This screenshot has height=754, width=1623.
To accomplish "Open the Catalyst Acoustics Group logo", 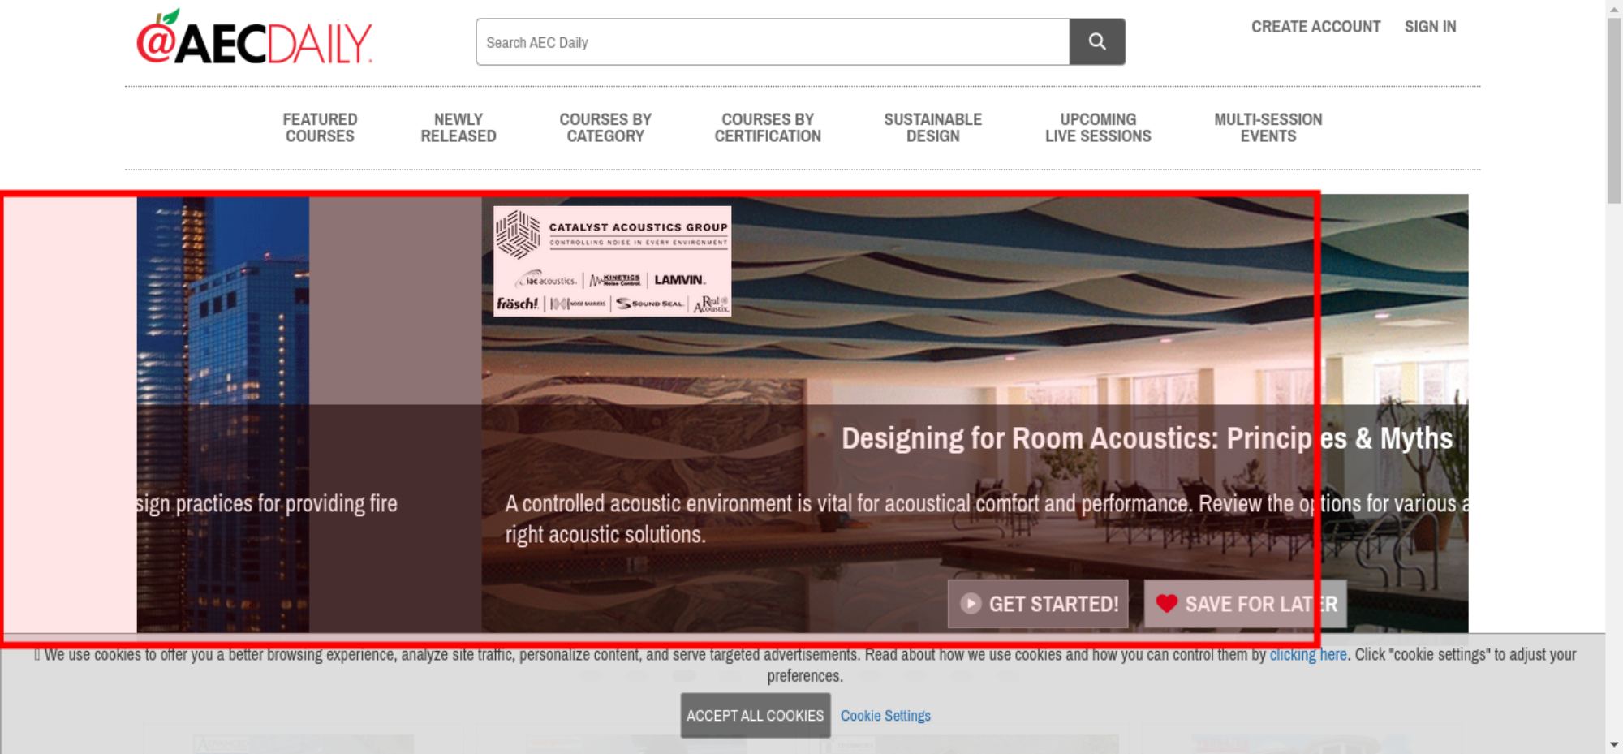I will [612, 261].
